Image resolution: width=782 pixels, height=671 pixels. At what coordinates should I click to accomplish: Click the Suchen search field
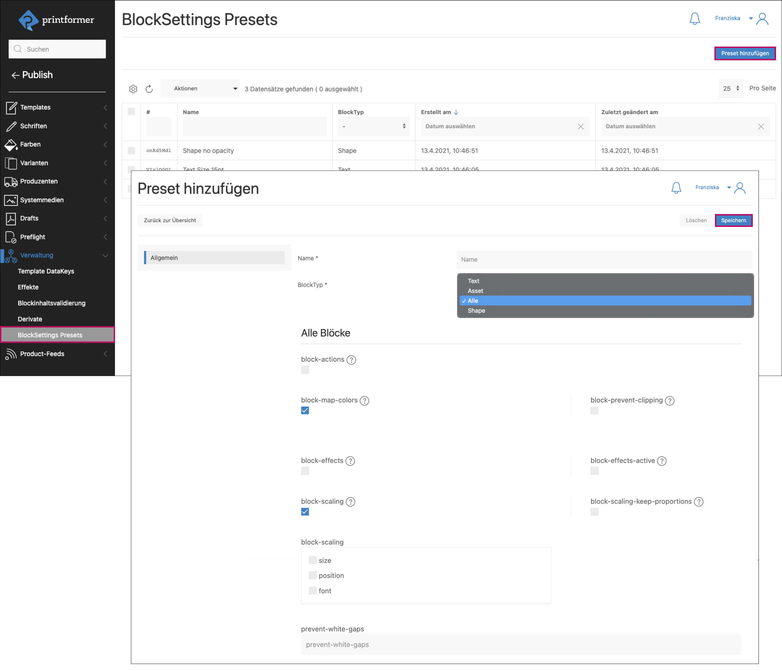click(x=57, y=49)
